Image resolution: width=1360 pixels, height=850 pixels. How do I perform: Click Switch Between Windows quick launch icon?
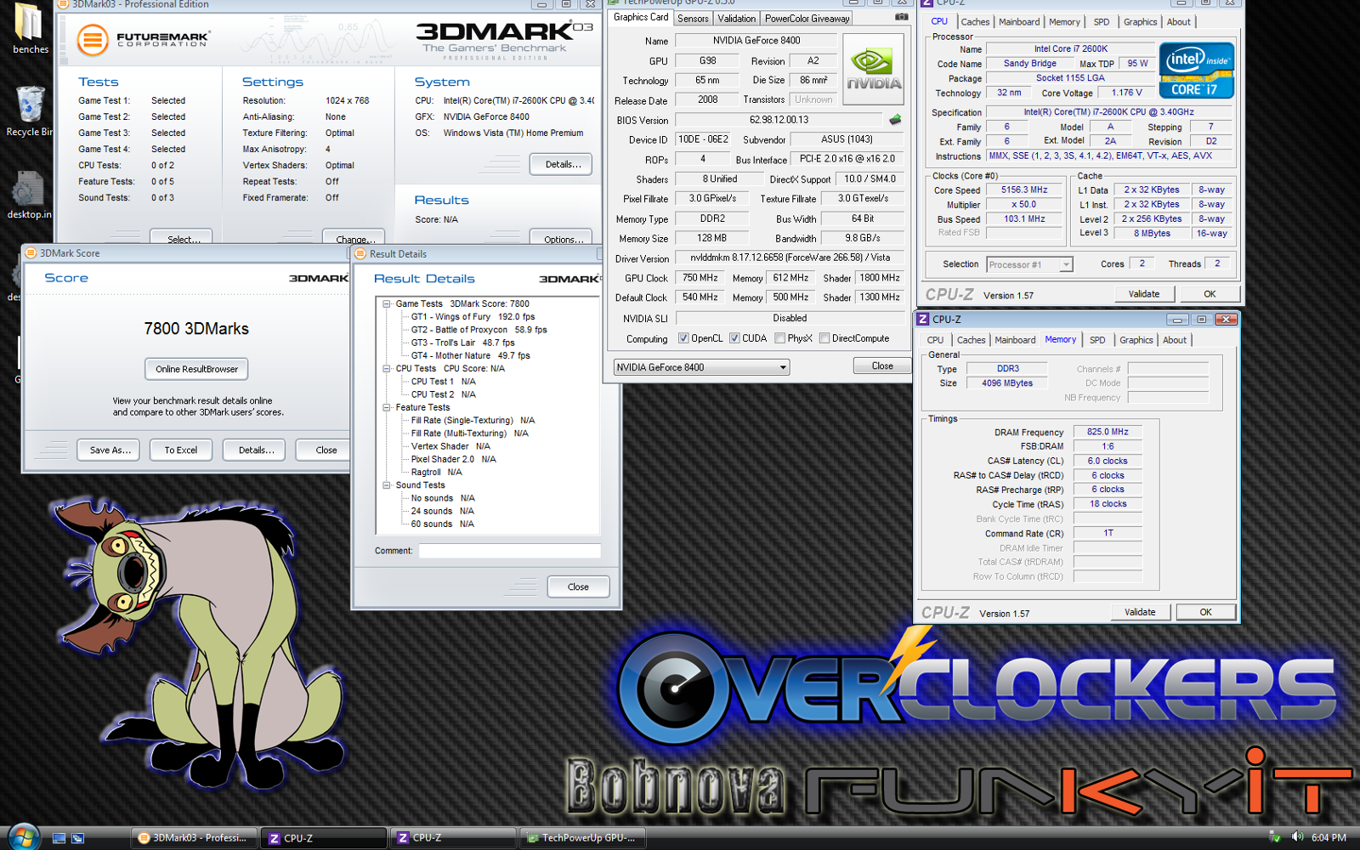click(77, 838)
